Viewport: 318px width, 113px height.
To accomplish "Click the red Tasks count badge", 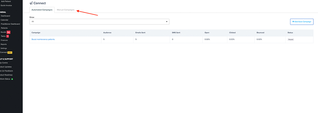I will (7, 36).
